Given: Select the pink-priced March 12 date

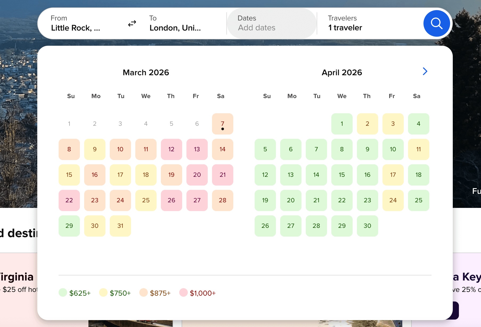Looking at the screenshot, I should point(171,149).
